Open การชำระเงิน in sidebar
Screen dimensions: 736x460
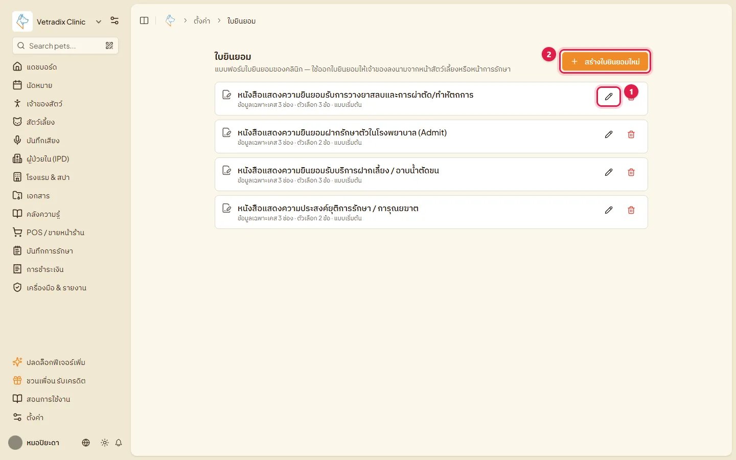click(x=65, y=269)
